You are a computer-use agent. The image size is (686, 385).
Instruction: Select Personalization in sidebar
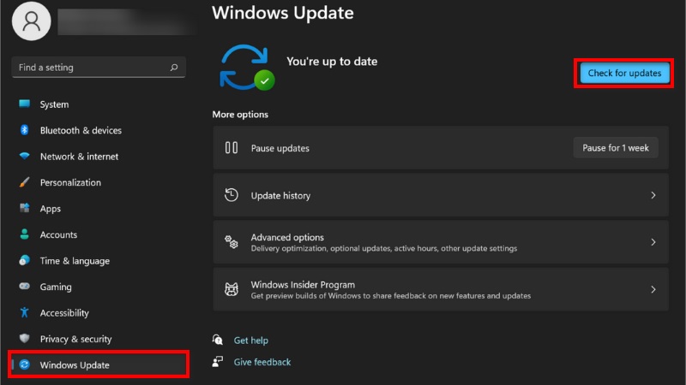point(70,182)
